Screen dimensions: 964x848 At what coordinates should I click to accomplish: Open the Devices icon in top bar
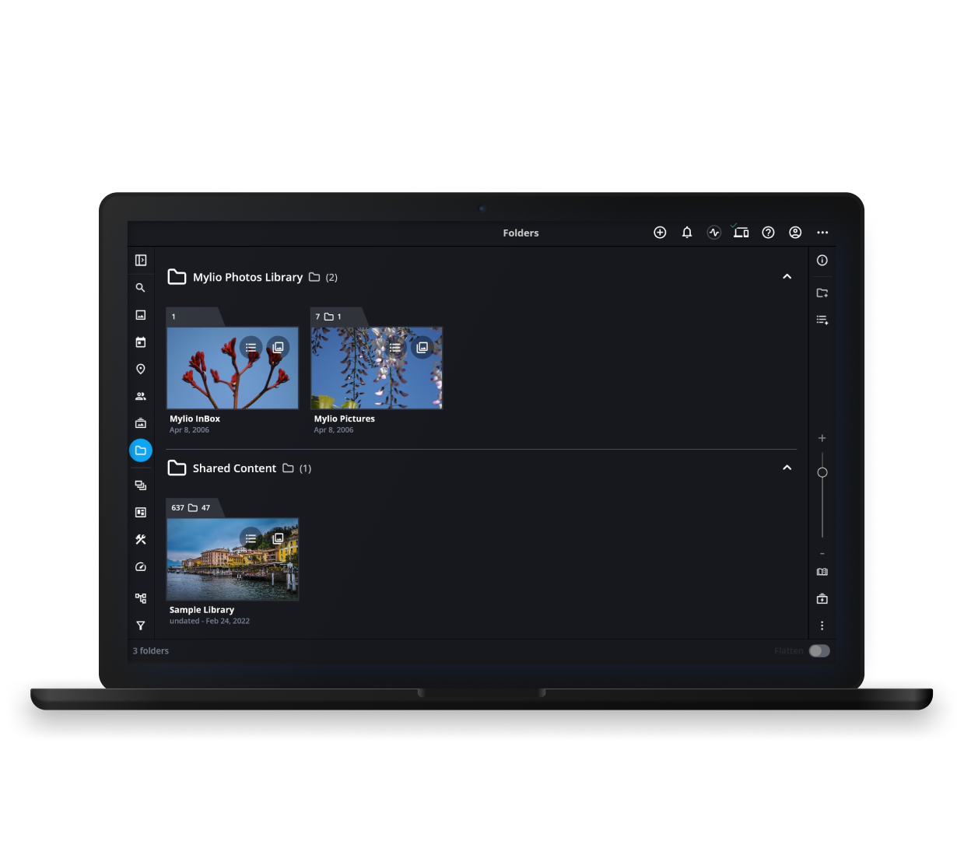(x=741, y=232)
